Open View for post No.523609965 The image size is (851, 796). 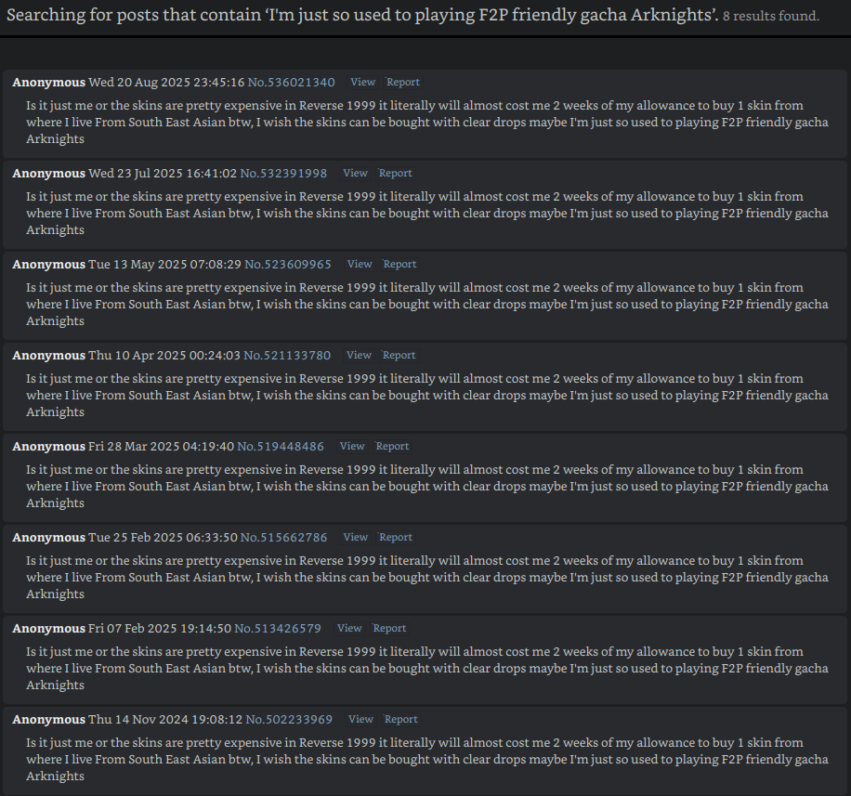pos(360,264)
